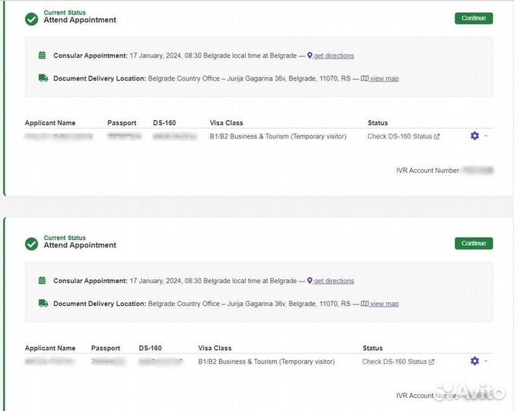Viewport: 514px width, 411px height.
Task: Click the green checkmark status icon in the bottom card
Action: pyautogui.click(x=31, y=244)
